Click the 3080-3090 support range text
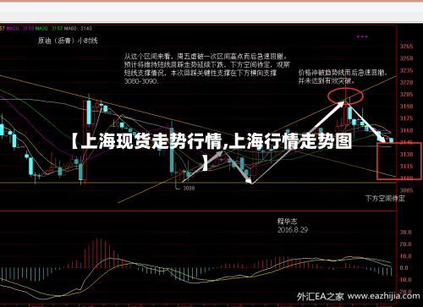 [x=141, y=81]
